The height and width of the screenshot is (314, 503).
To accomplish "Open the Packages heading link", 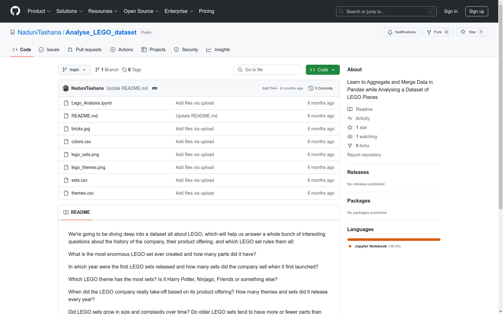I will coord(359,201).
